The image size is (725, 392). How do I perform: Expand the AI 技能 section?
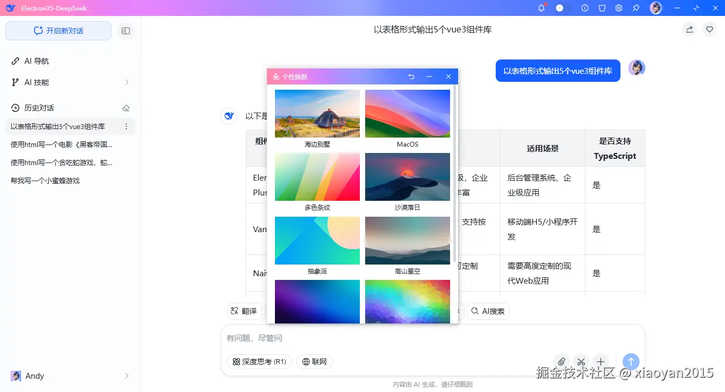tap(126, 82)
